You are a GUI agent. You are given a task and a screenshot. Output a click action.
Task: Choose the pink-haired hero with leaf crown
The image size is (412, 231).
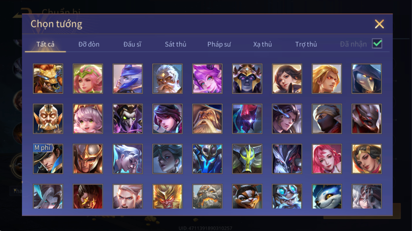point(88,79)
